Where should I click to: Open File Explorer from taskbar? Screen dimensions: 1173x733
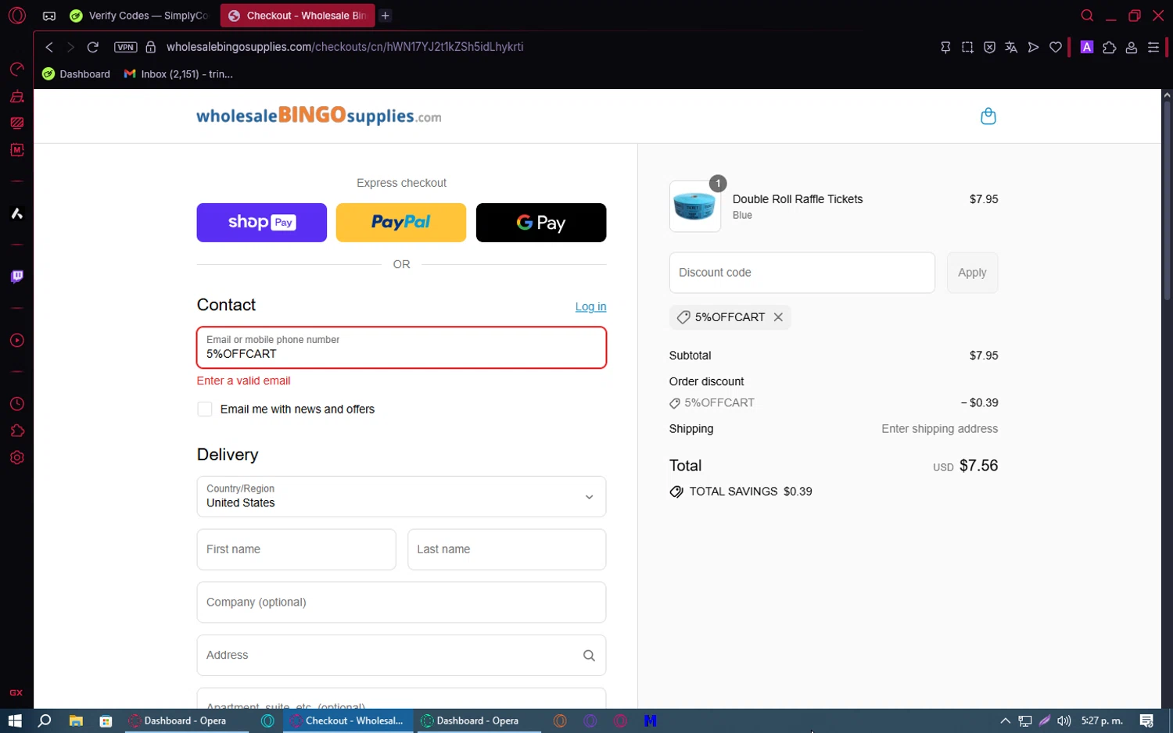(76, 720)
